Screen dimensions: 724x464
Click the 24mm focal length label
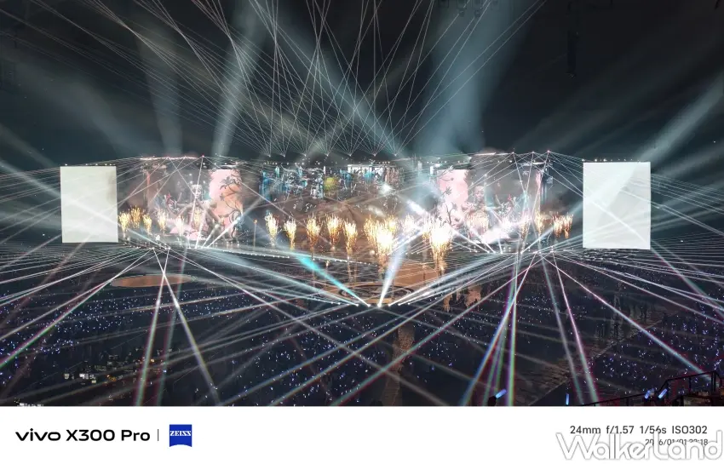(585, 430)
